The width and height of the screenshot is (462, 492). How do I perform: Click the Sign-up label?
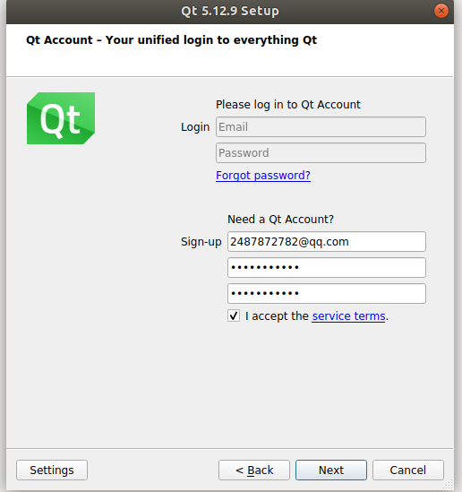click(201, 242)
